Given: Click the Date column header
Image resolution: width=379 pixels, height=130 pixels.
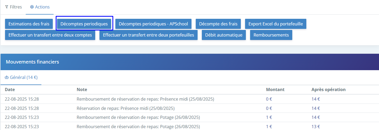Looking at the screenshot, I should (x=10, y=89).
